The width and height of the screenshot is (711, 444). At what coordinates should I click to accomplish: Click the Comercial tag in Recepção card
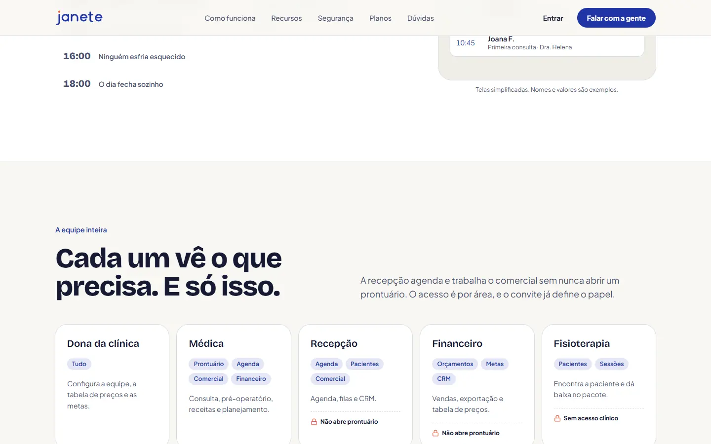click(x=330, y=379)
